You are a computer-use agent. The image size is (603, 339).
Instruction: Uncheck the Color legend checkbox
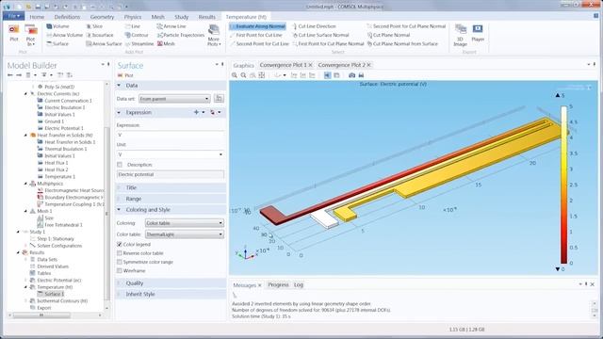tap(120, 244)
